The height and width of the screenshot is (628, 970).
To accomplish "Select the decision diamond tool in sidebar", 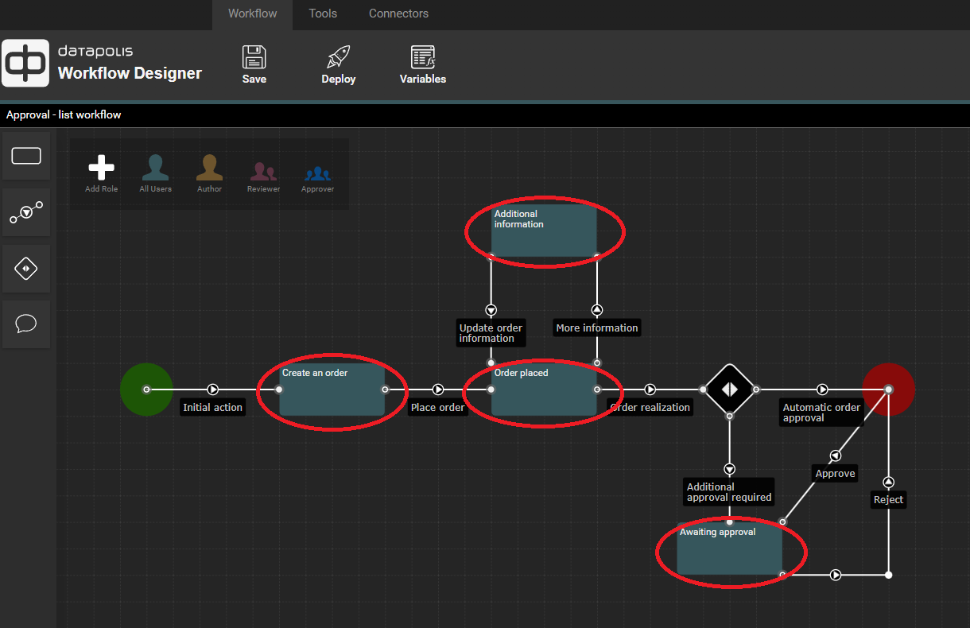I will click(x=26, y=269).
